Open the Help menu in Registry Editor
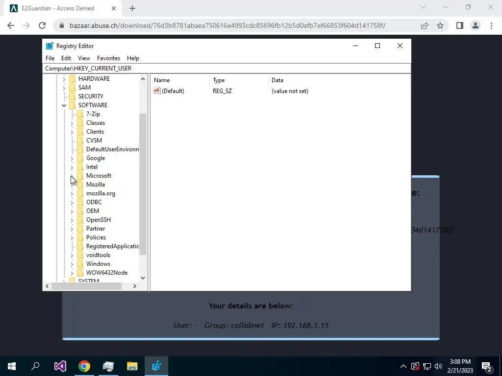This screenshot has width=502, height=376. 133,58
